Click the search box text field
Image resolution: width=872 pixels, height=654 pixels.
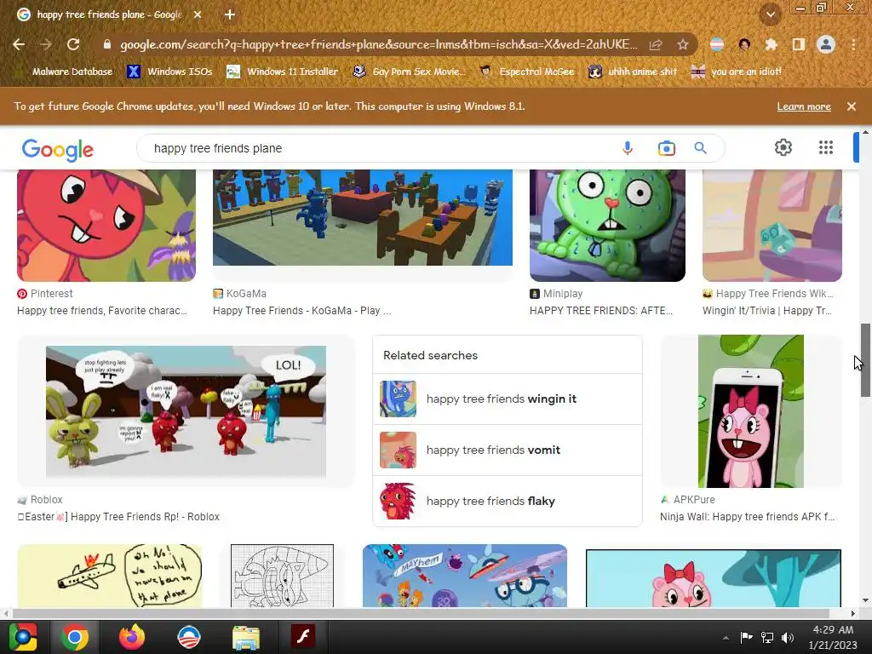pos(378,148)
